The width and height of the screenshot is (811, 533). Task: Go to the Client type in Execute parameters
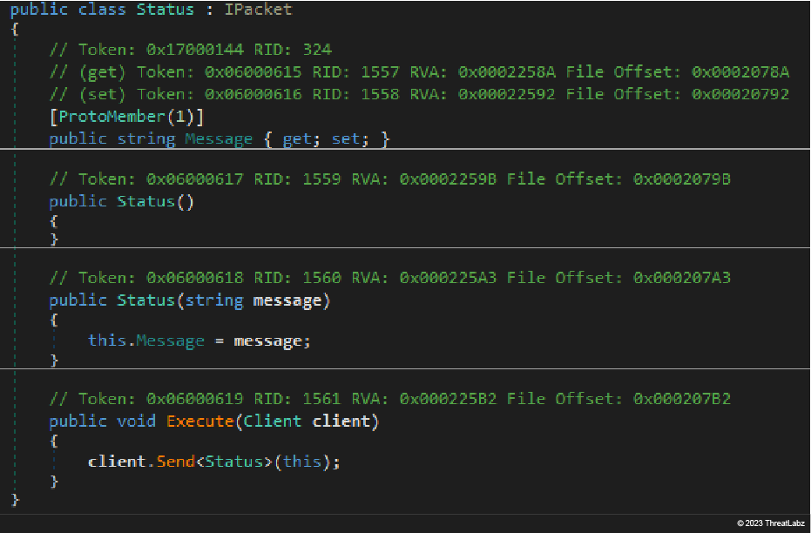coord(272,422)
